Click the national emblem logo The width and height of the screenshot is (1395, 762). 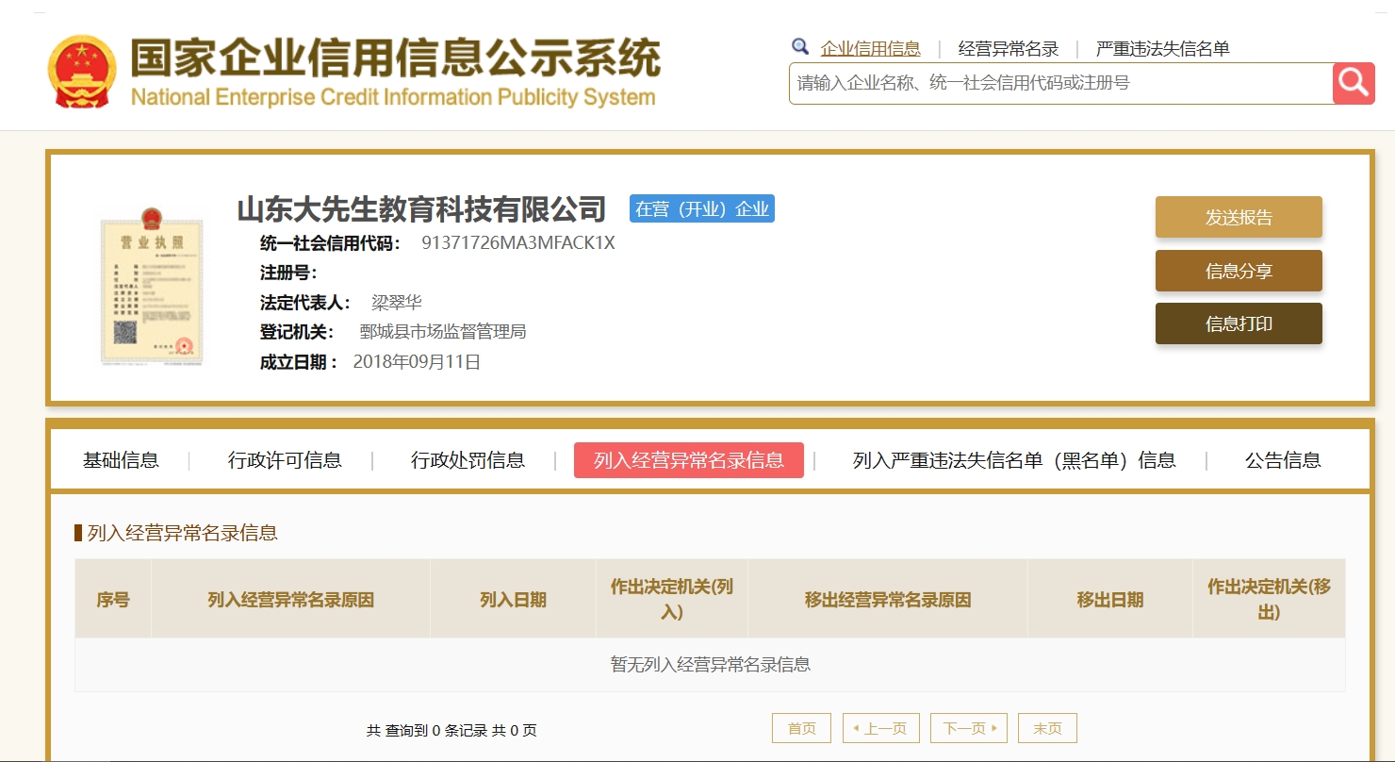83,72
